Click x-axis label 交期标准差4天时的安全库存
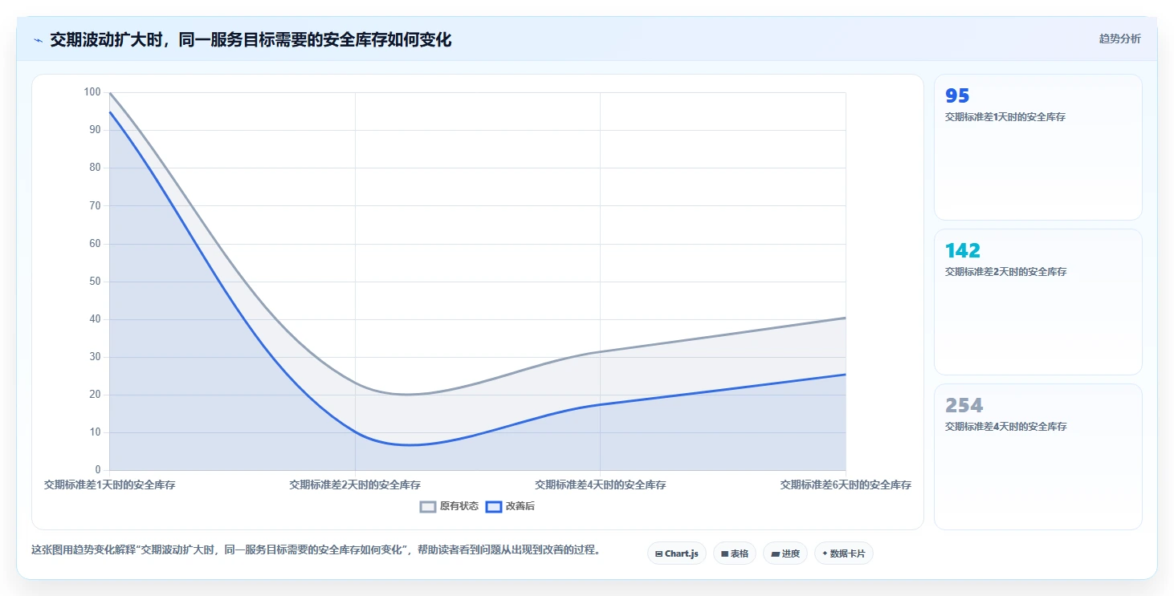The height and width of the screenshot is (596, 1174). click(x=601, y=485)
